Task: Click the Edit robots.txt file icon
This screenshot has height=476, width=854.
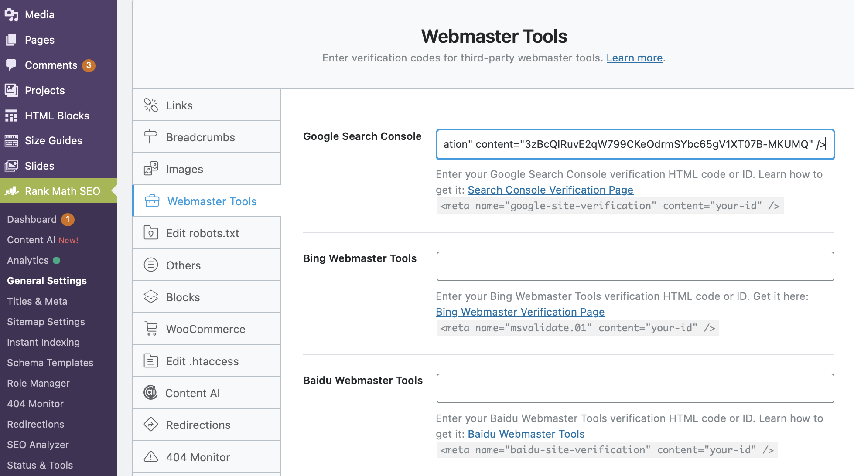Action: (151, 233)
